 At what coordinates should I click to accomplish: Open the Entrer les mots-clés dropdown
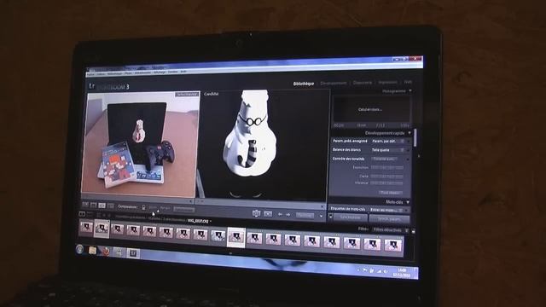386,210
